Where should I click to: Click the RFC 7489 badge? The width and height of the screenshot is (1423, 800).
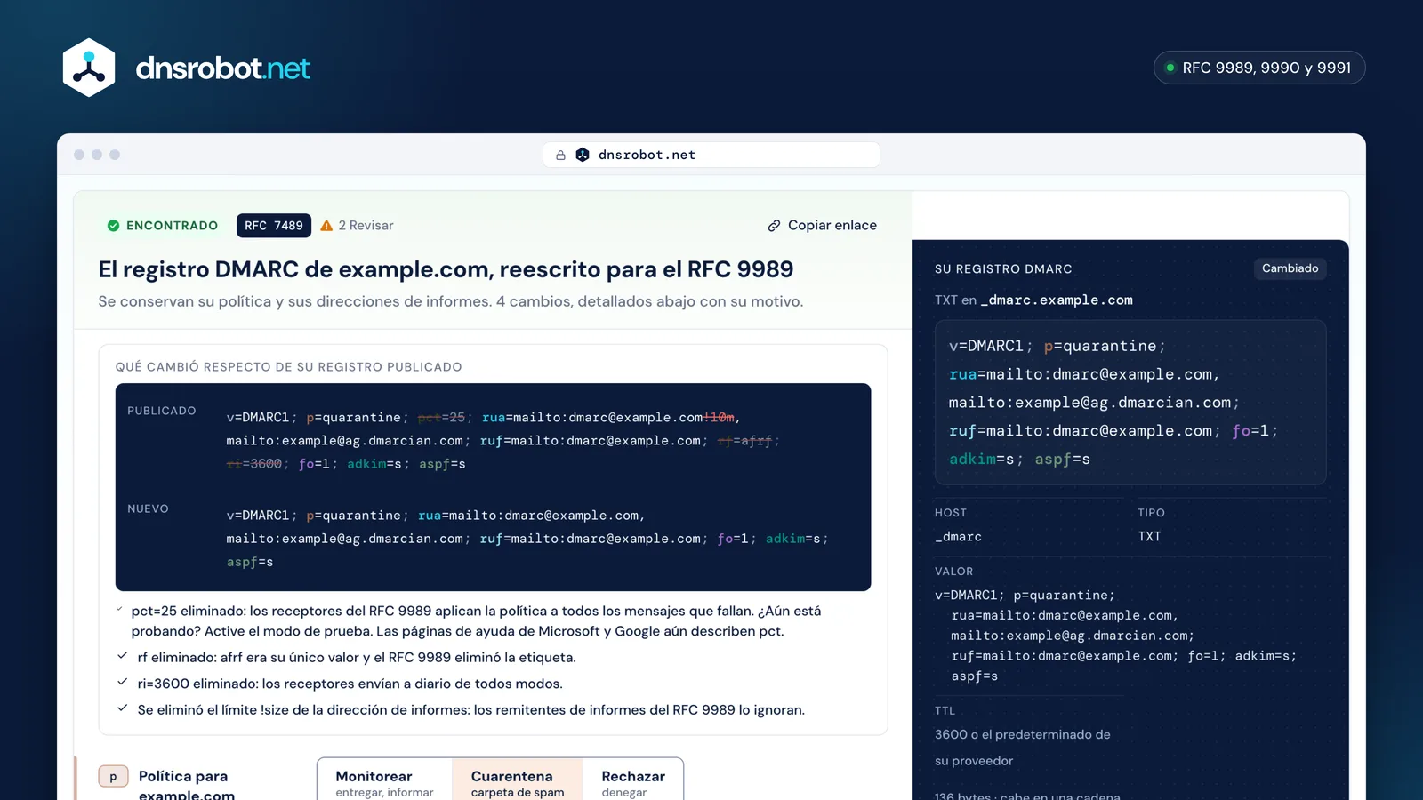click(x=274, y=226)
